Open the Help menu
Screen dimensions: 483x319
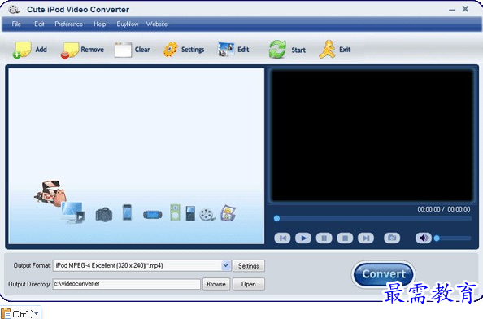point(100,24)
